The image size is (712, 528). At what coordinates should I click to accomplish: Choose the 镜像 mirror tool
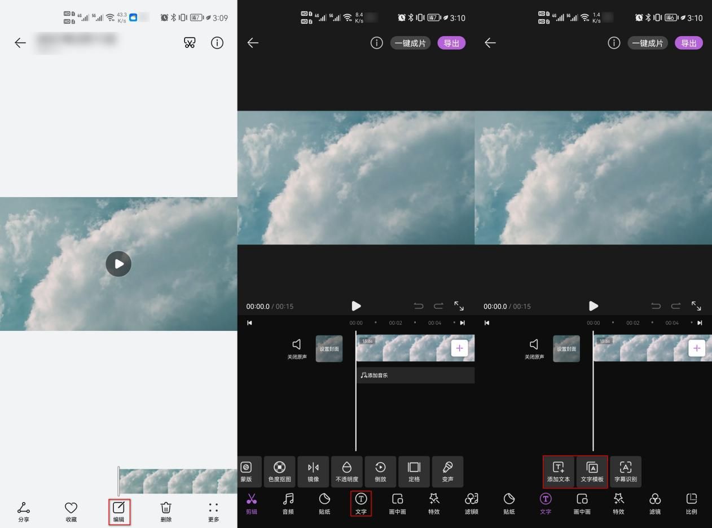pos(313,472)
